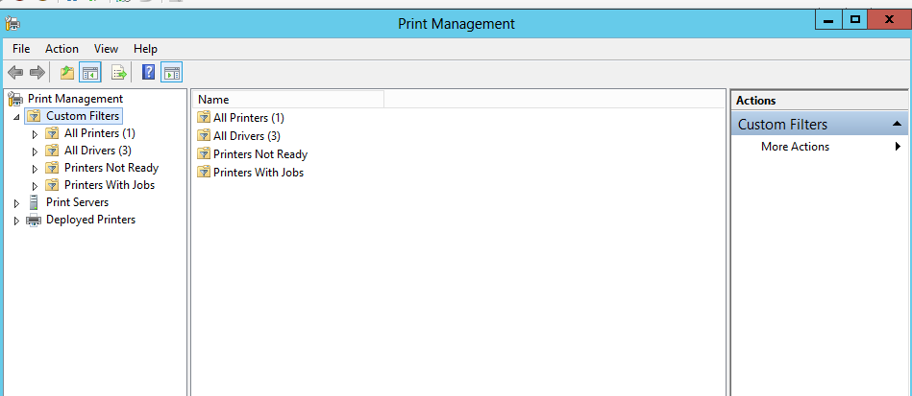Image resolution: width=912 pixels, height=396 pixels.
Task: Open More Actions submenu arrow
Action: click(x=898, y=147)
